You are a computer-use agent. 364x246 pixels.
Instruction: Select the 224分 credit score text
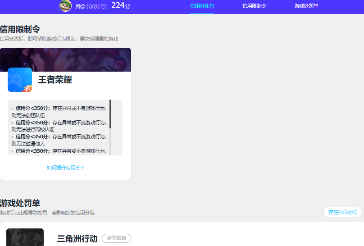[x=121, y=5]
